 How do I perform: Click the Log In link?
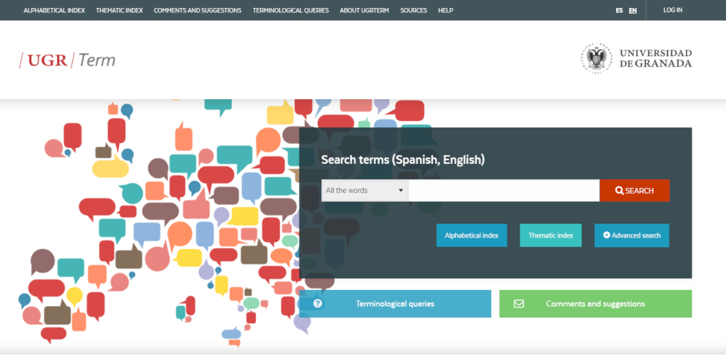coord(673,10)
